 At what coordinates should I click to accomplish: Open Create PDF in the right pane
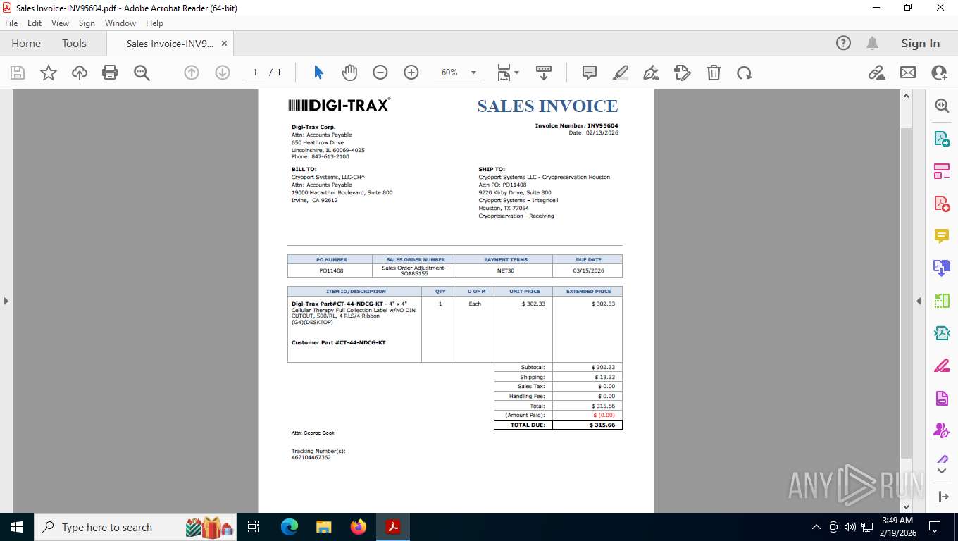click(942, 204)
